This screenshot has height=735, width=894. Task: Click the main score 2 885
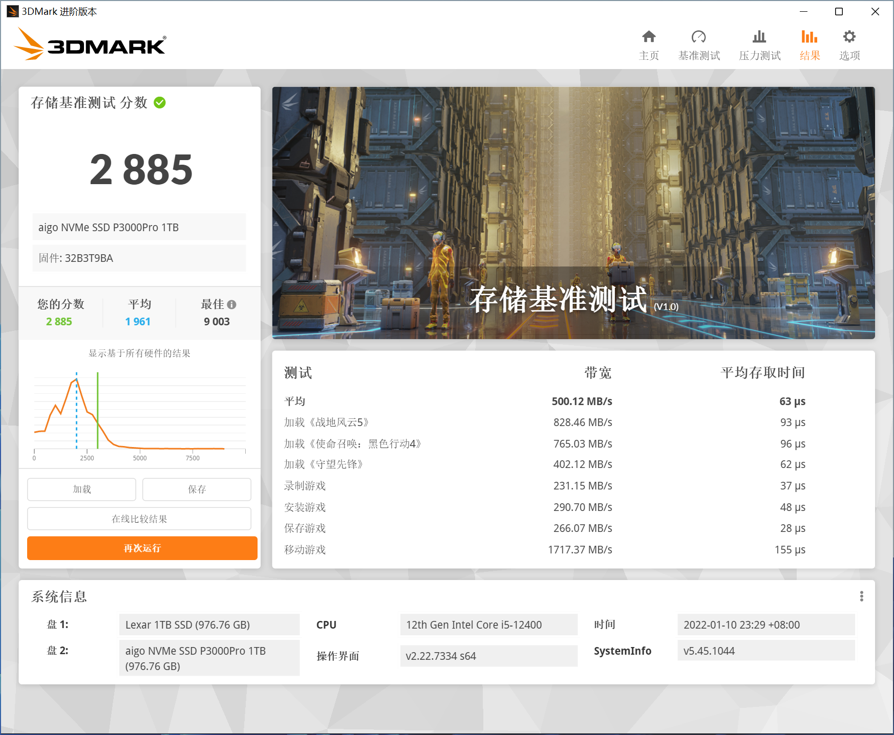click(141, 170)
